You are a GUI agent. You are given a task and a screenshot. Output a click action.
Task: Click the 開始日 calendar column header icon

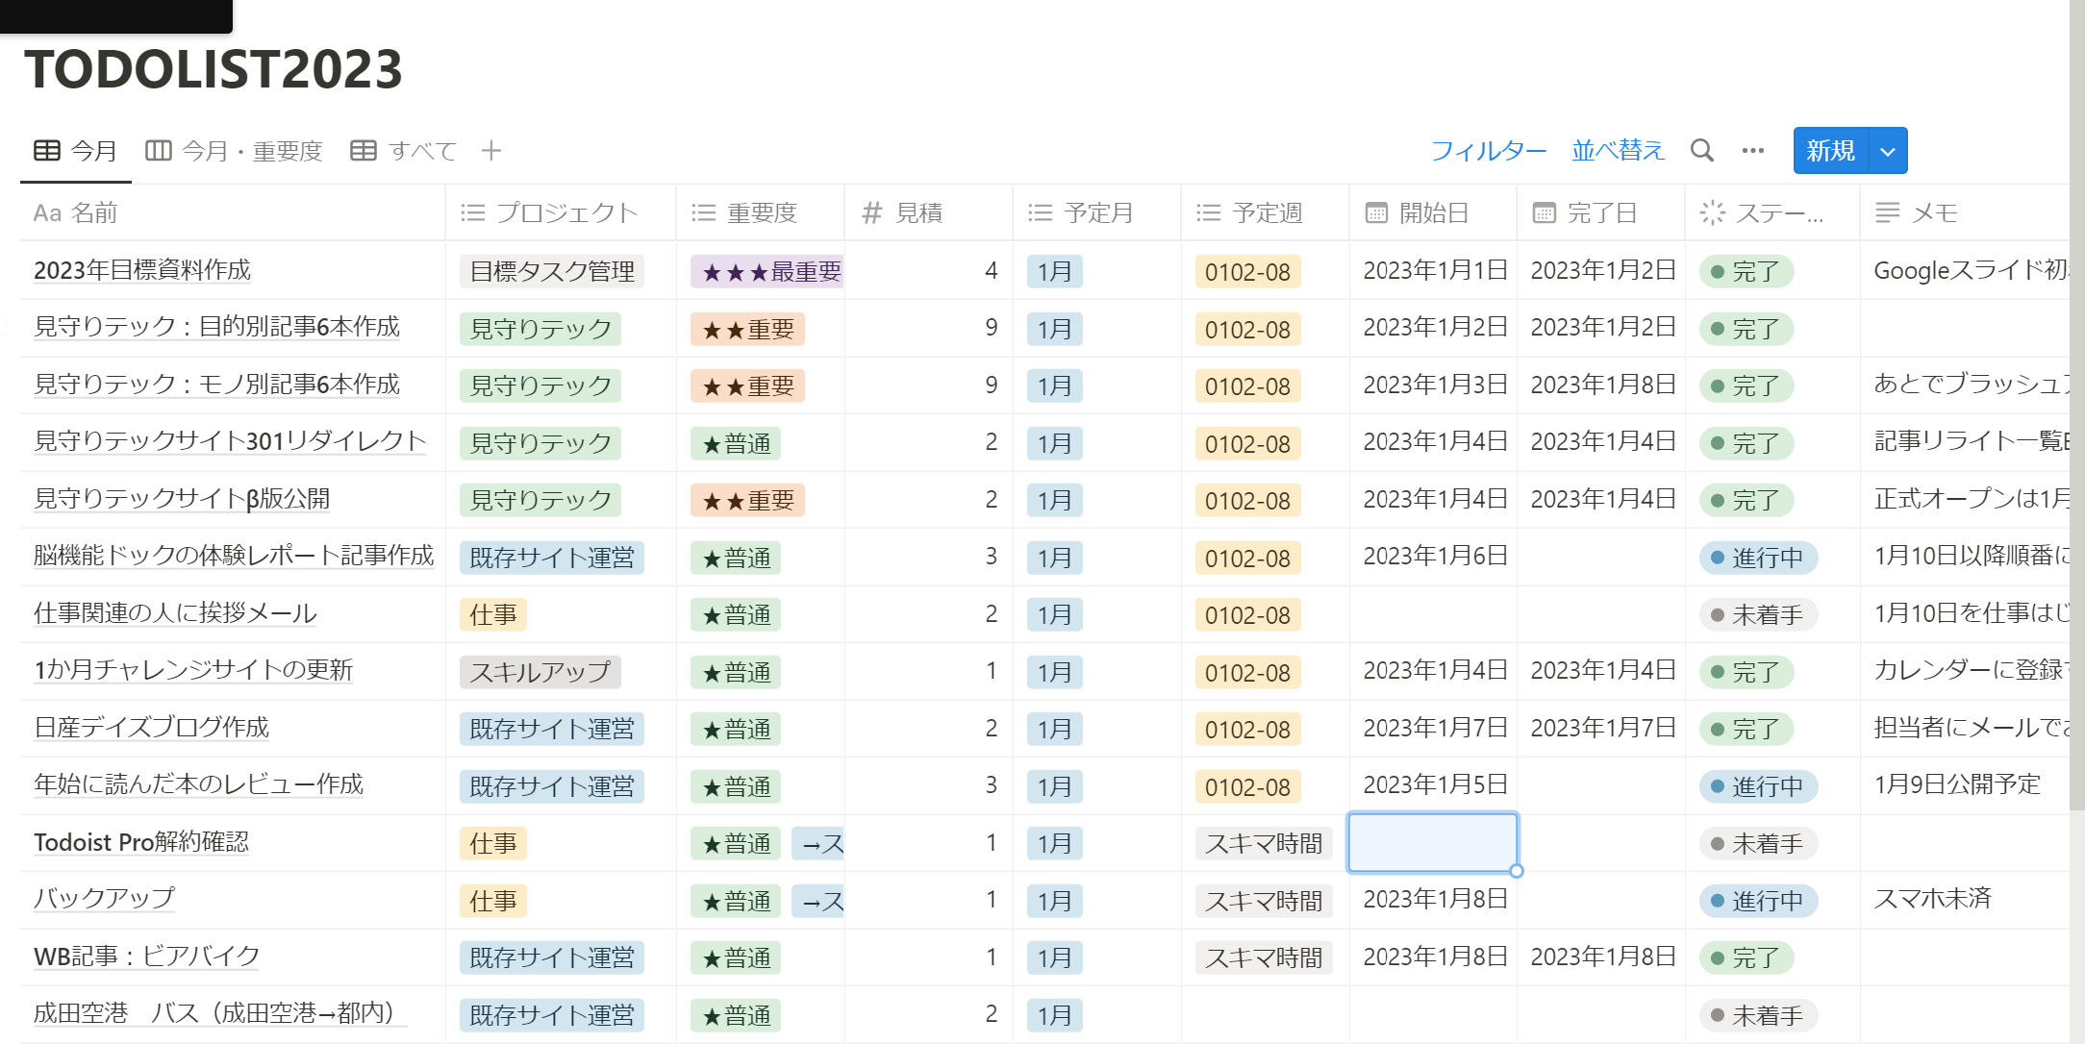[x=1376, y=212]
